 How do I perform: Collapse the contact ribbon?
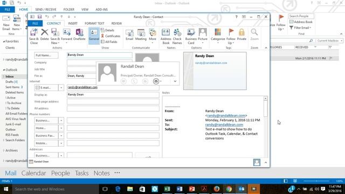266,48
